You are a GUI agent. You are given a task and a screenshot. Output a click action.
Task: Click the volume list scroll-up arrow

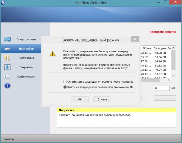tap(174, 48)
